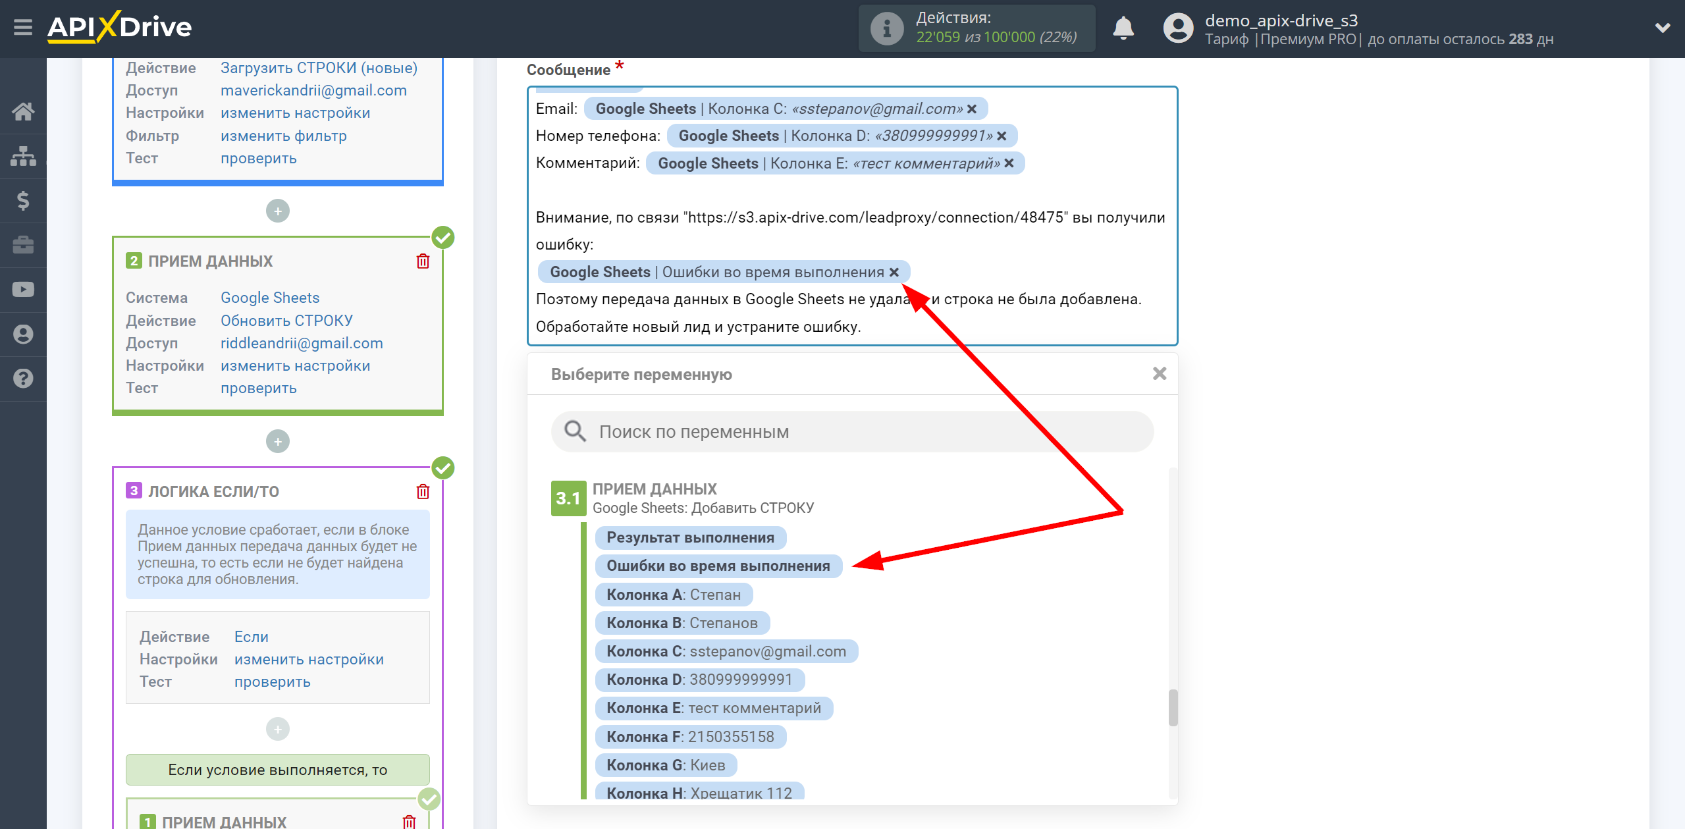Image resolution: width=1685 pixels, height=829 pixels.
Task: Click изменить настройки in block 2
Action: (x=295, y=365)
